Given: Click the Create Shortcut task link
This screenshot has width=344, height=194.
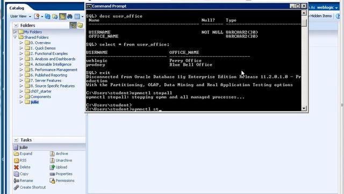Looking at the screenshot, I should pyautogui.click(x=33, y=188).
